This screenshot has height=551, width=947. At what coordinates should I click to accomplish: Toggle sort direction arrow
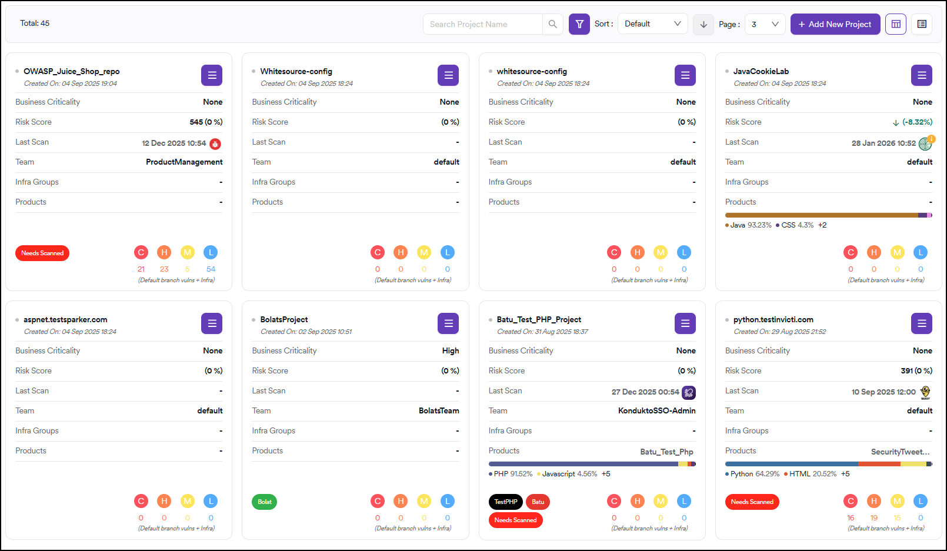[703, 24]
